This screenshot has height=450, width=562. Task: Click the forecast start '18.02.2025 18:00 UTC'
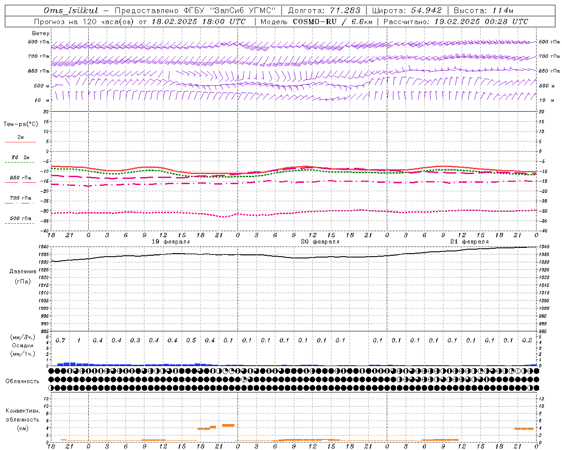coord(198,22)
